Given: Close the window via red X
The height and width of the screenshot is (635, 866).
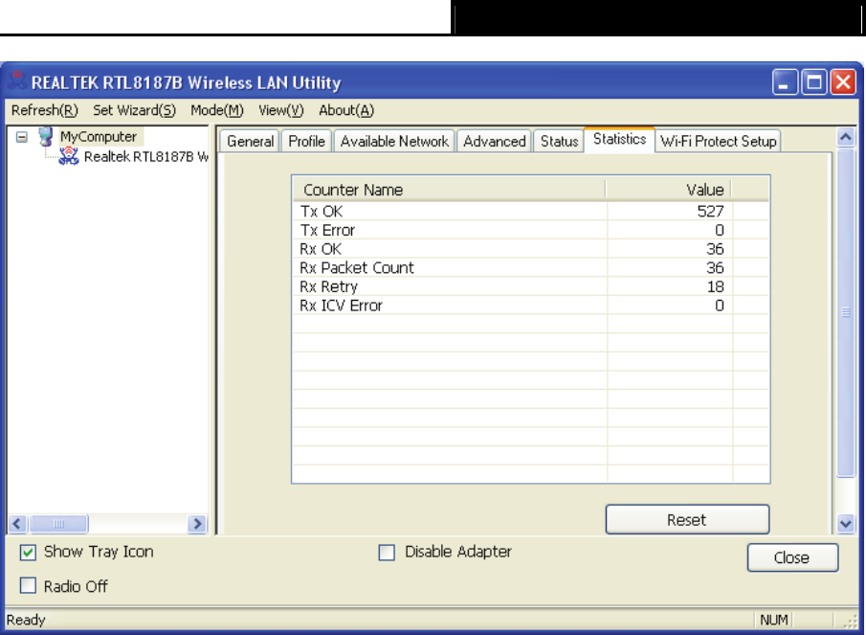Looking at the screenshot, I should [843, 82].
